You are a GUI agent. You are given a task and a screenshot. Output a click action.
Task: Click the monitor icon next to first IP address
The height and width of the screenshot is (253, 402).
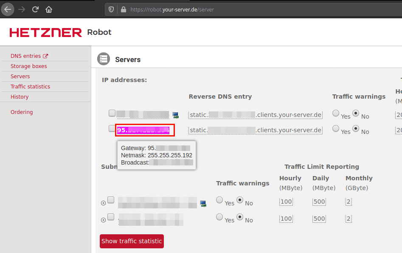pos(176,115)
